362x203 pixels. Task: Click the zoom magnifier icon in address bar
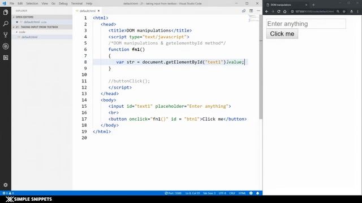pyautogui.click(x=338, y=11)
